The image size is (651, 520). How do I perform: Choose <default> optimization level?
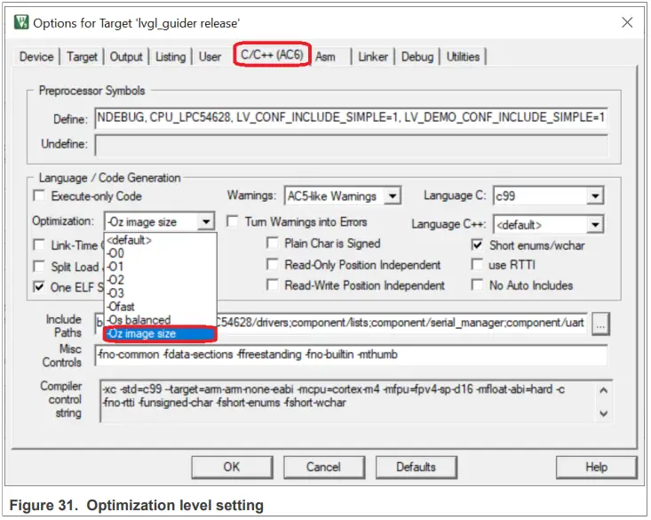(160, 240)
